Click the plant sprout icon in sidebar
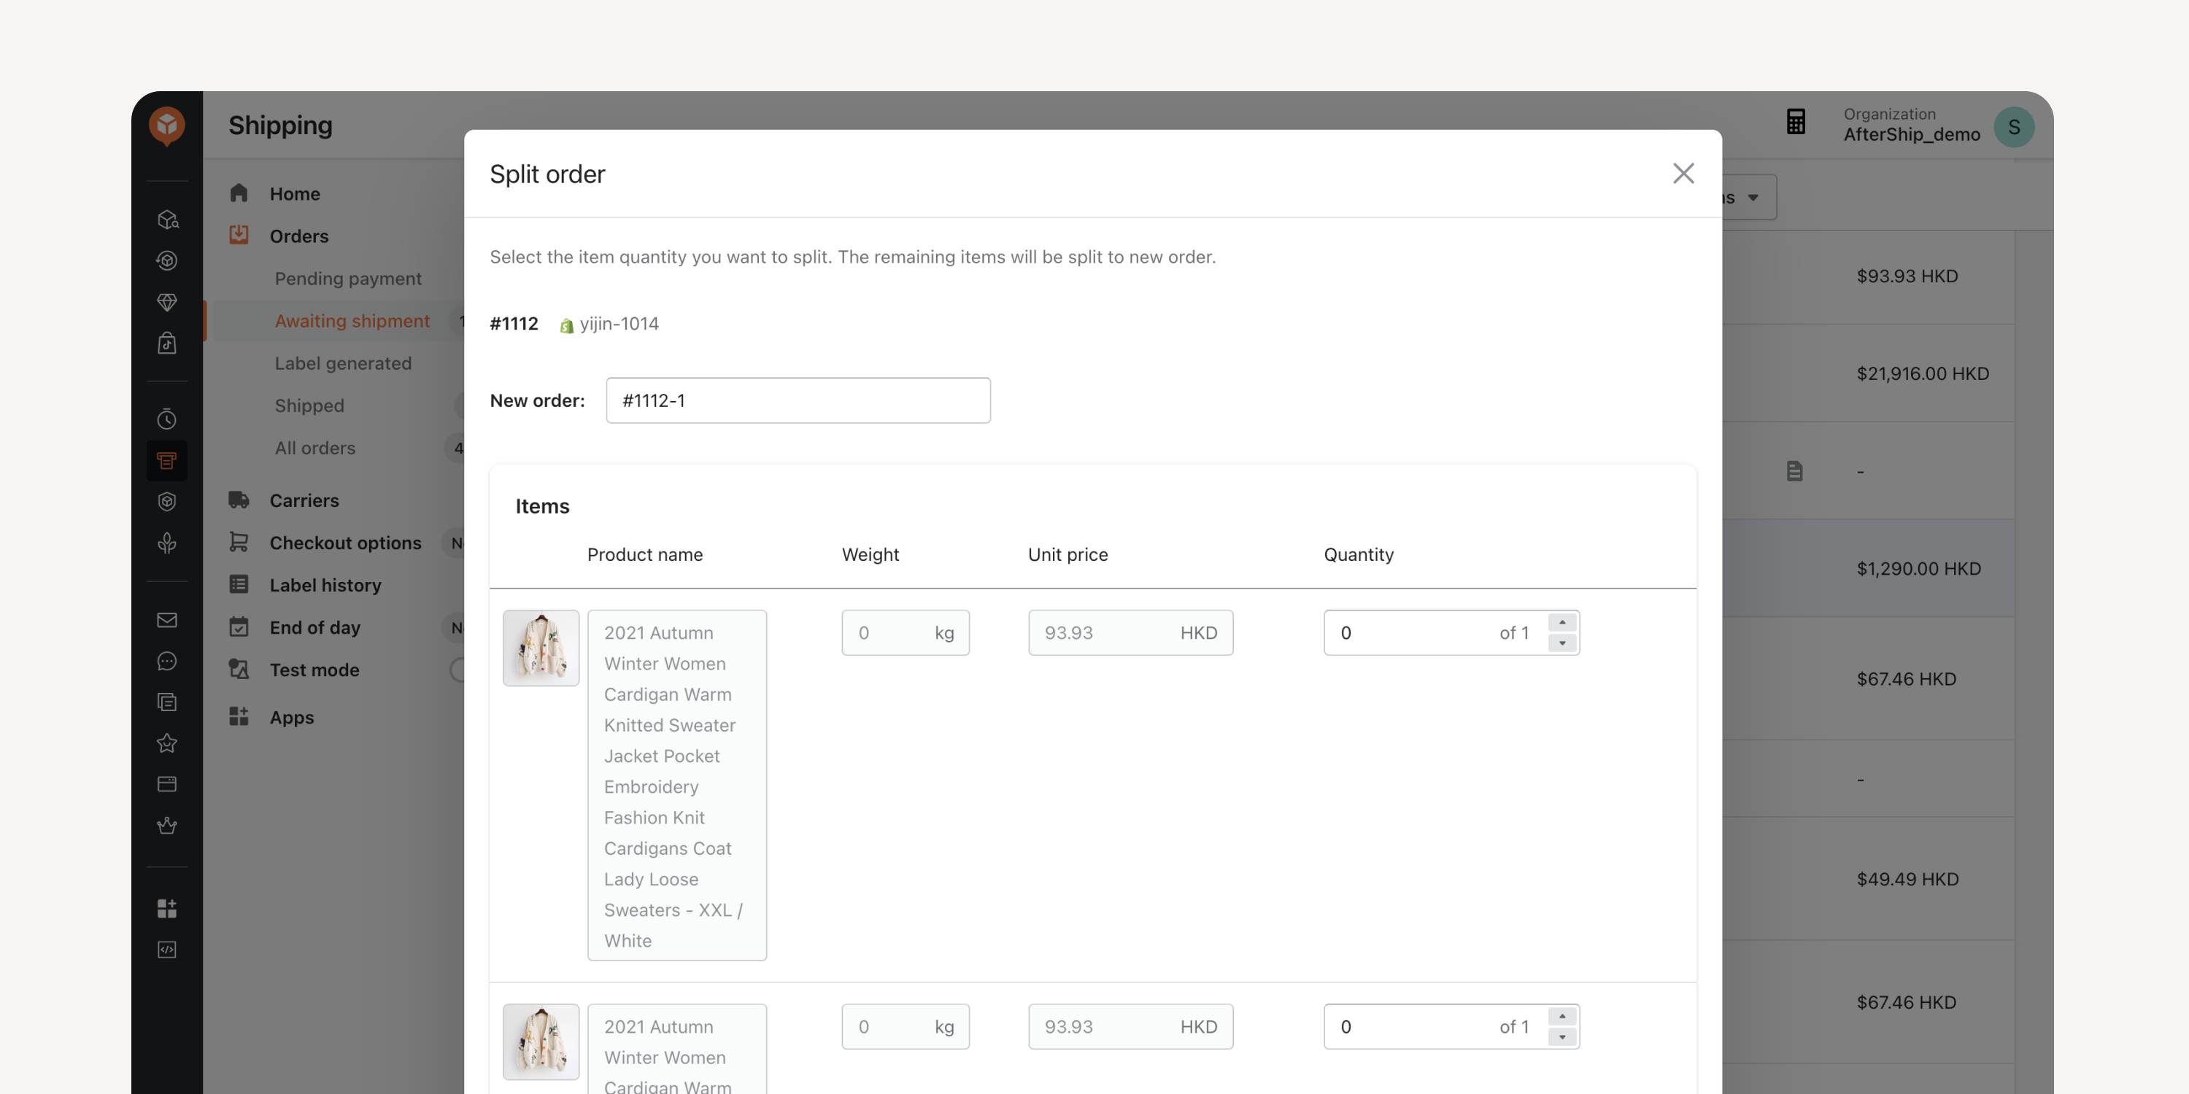 166,543
